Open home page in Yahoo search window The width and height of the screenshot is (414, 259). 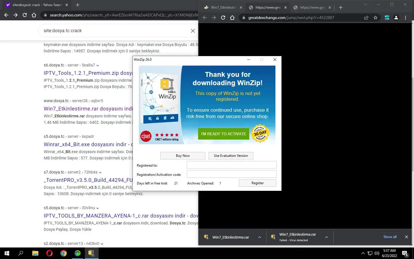click(34, 15)
